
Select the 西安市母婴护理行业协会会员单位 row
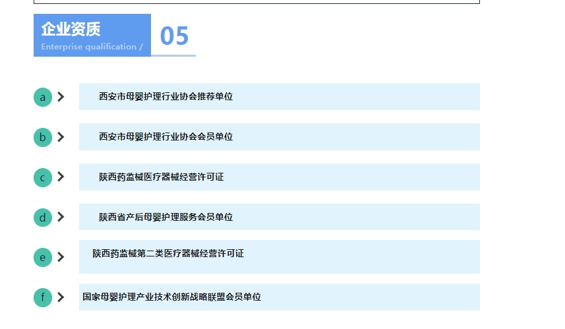[x=280, y=136]
